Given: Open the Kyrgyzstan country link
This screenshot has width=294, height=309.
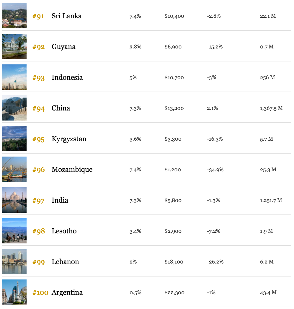Looking at the screenshot, I should (69, 139).
